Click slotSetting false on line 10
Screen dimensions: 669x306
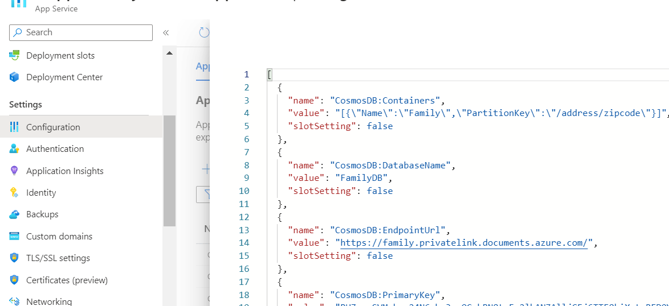coord(380,191)
